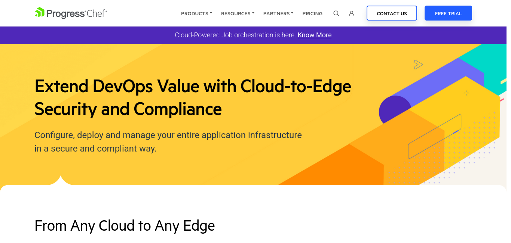
Task: Click the From Any Cloud to Any Edge heading
Action: [125, 226]
